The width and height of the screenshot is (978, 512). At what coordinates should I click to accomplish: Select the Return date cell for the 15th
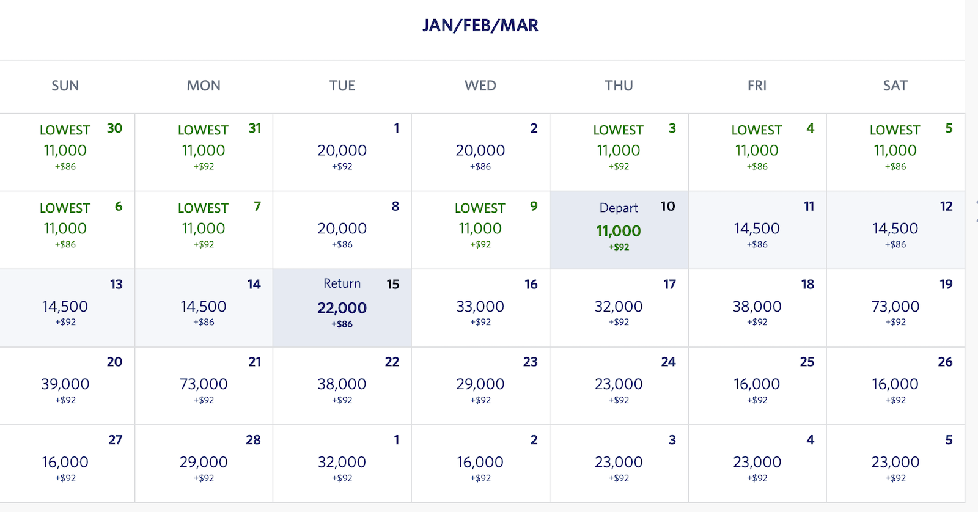coord(342,308)
